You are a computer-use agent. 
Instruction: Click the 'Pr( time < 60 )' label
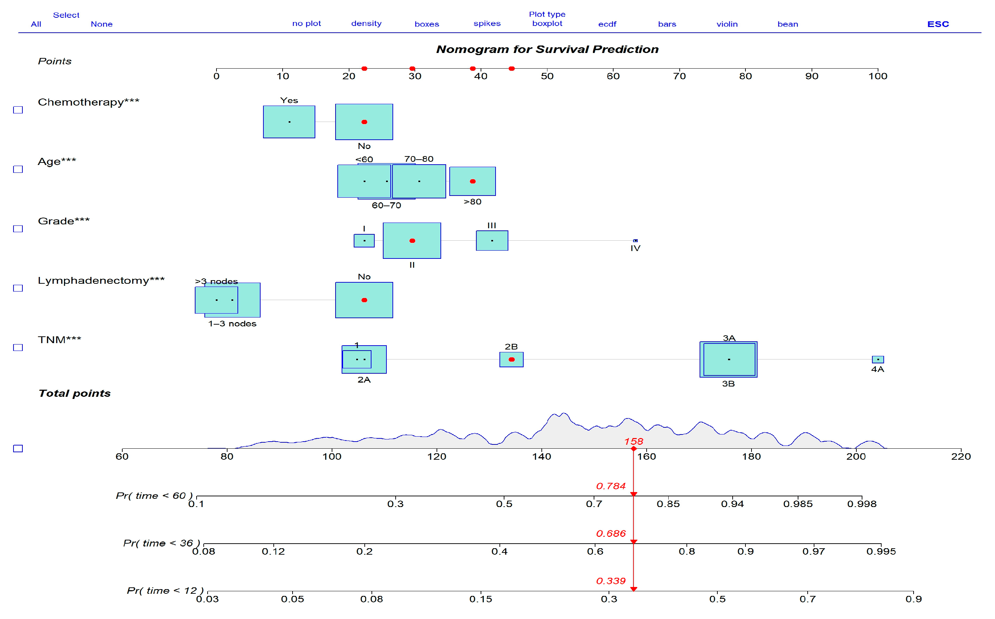154,496
